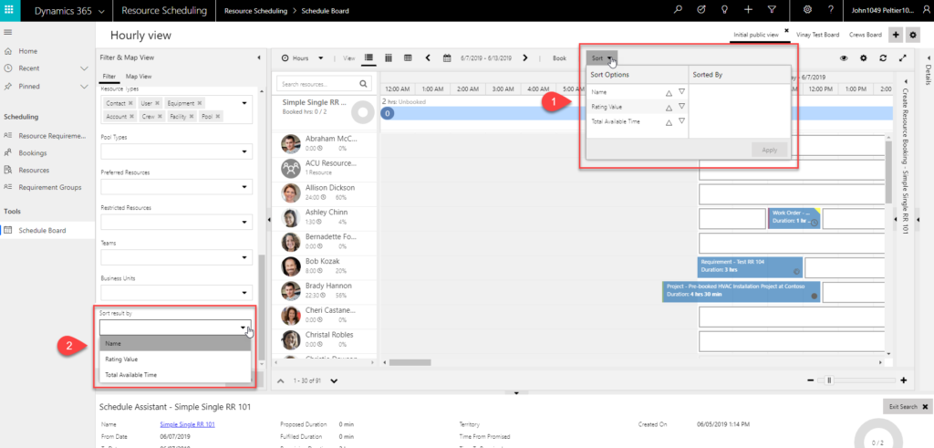Open scheduler settings gear in board toolbar
Viewport: 934px width, 448px height.
pos(863,57)
